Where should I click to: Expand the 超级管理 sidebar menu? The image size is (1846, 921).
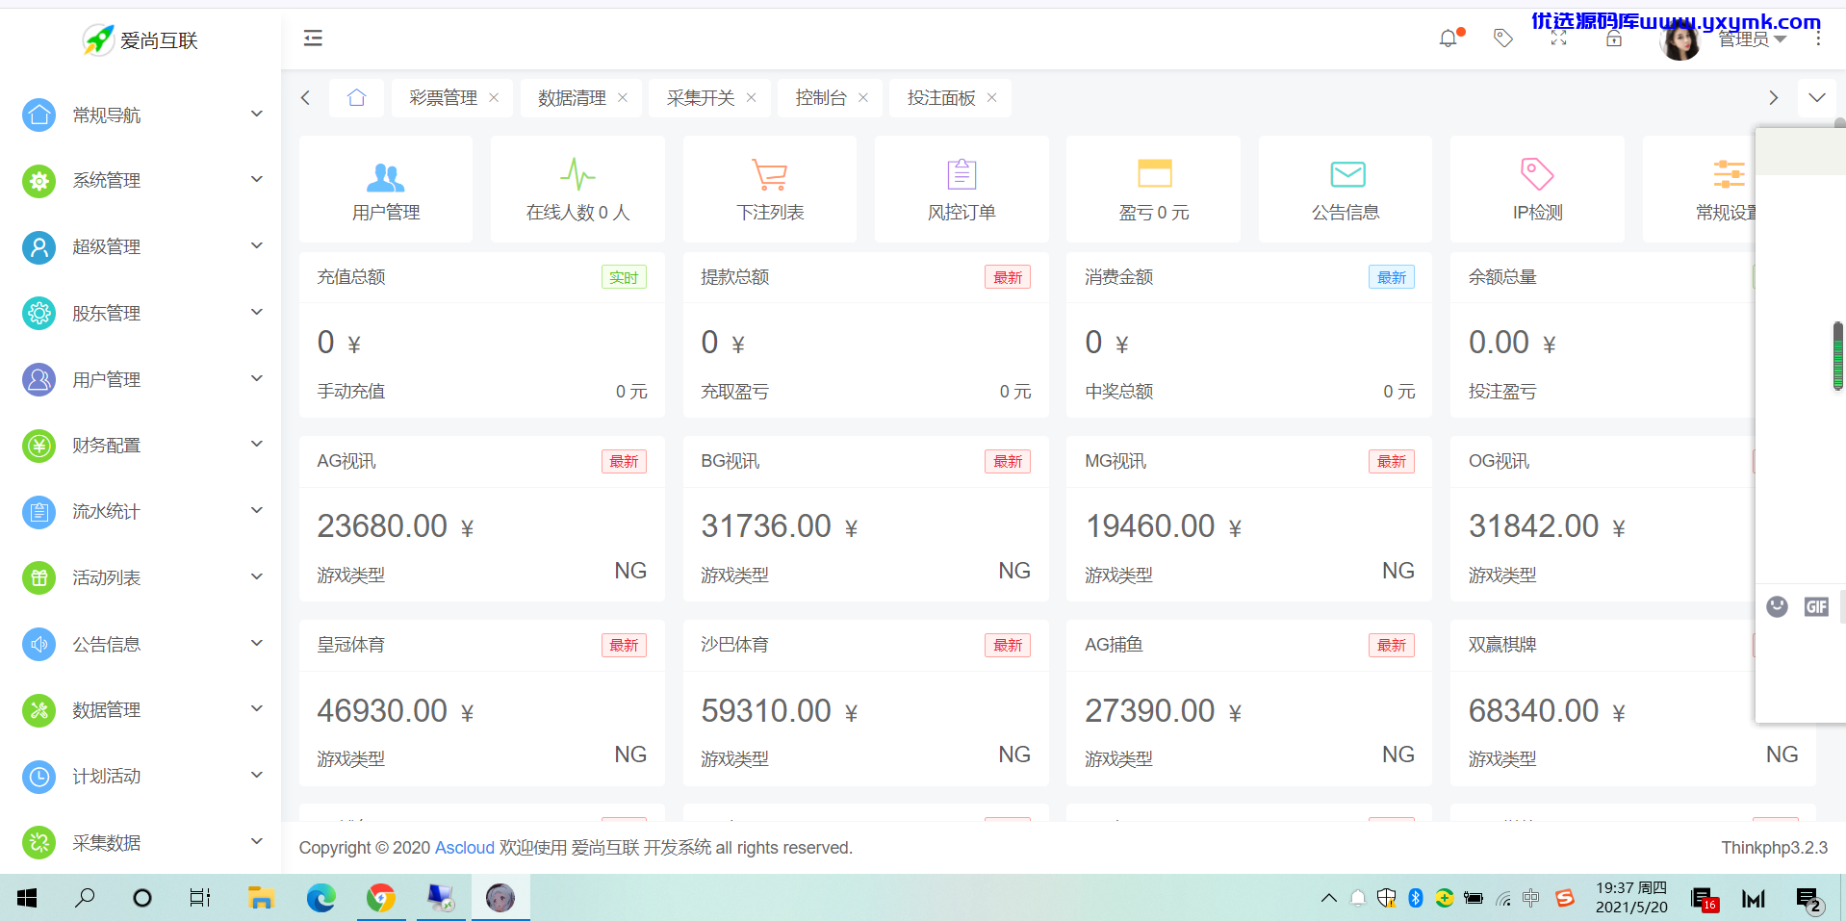click(x=141, y=246)
